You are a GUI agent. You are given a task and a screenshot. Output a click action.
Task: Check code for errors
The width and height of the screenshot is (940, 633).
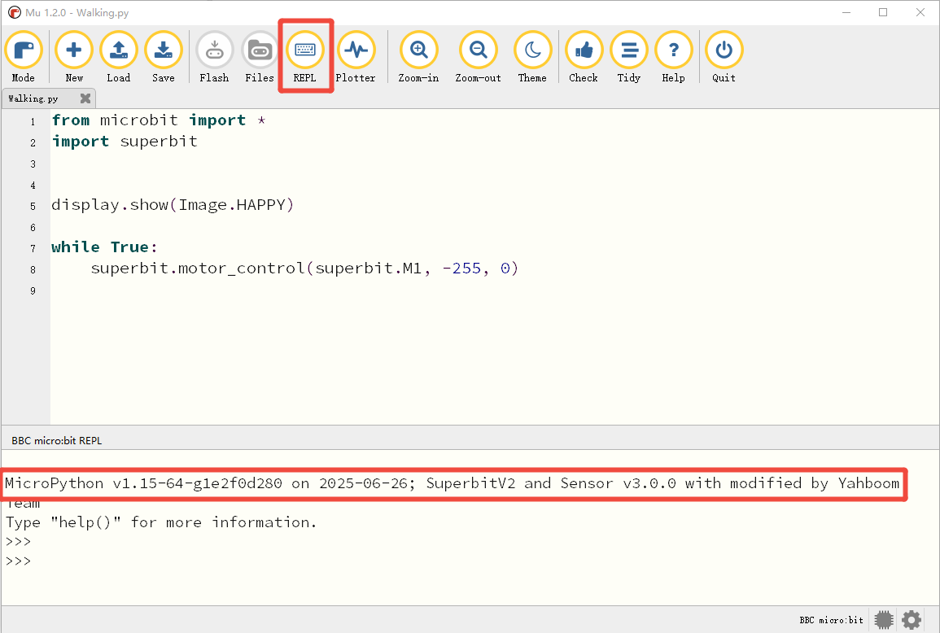(x=584, y=57)
